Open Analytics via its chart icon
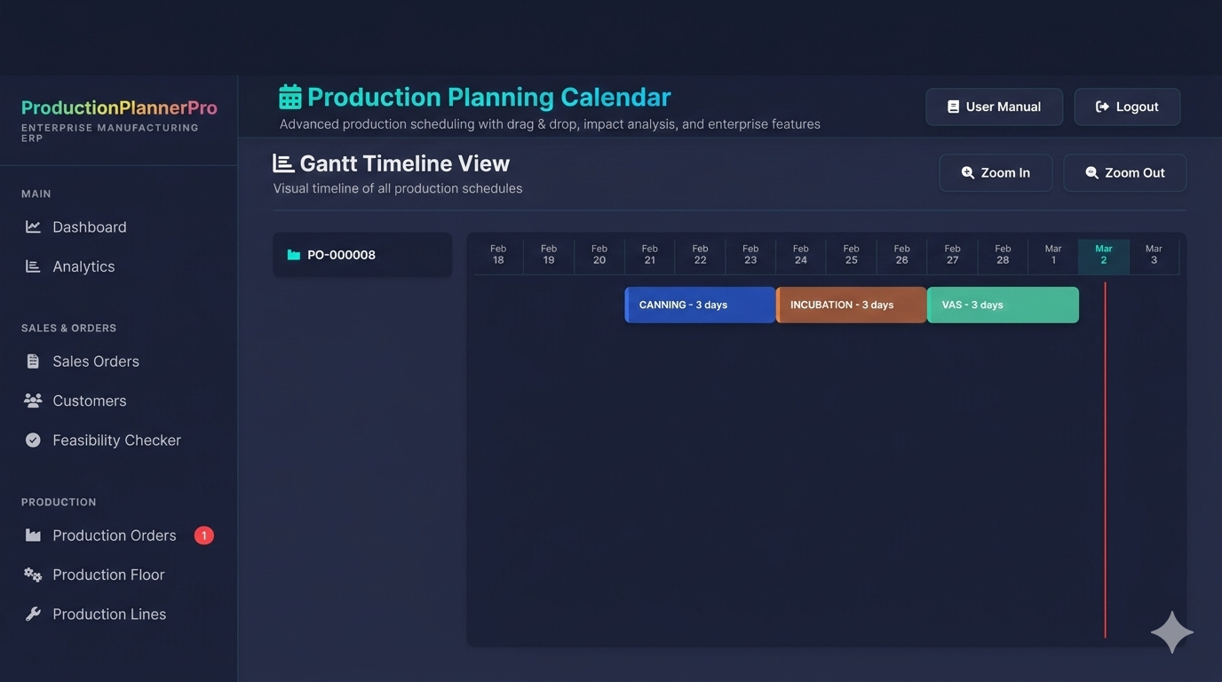 tap(33, 266)
